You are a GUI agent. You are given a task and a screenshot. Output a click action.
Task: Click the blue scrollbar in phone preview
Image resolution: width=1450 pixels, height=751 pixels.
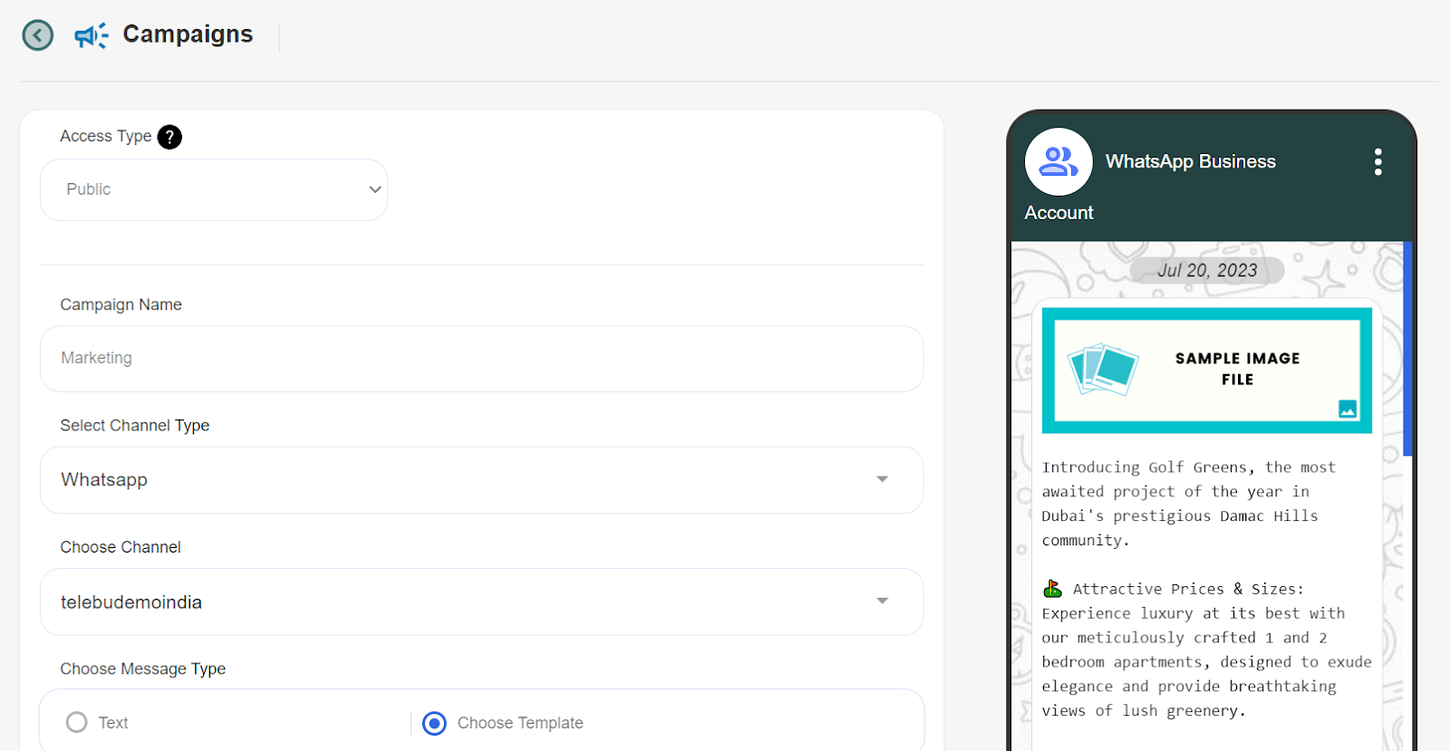(1407, 349)
